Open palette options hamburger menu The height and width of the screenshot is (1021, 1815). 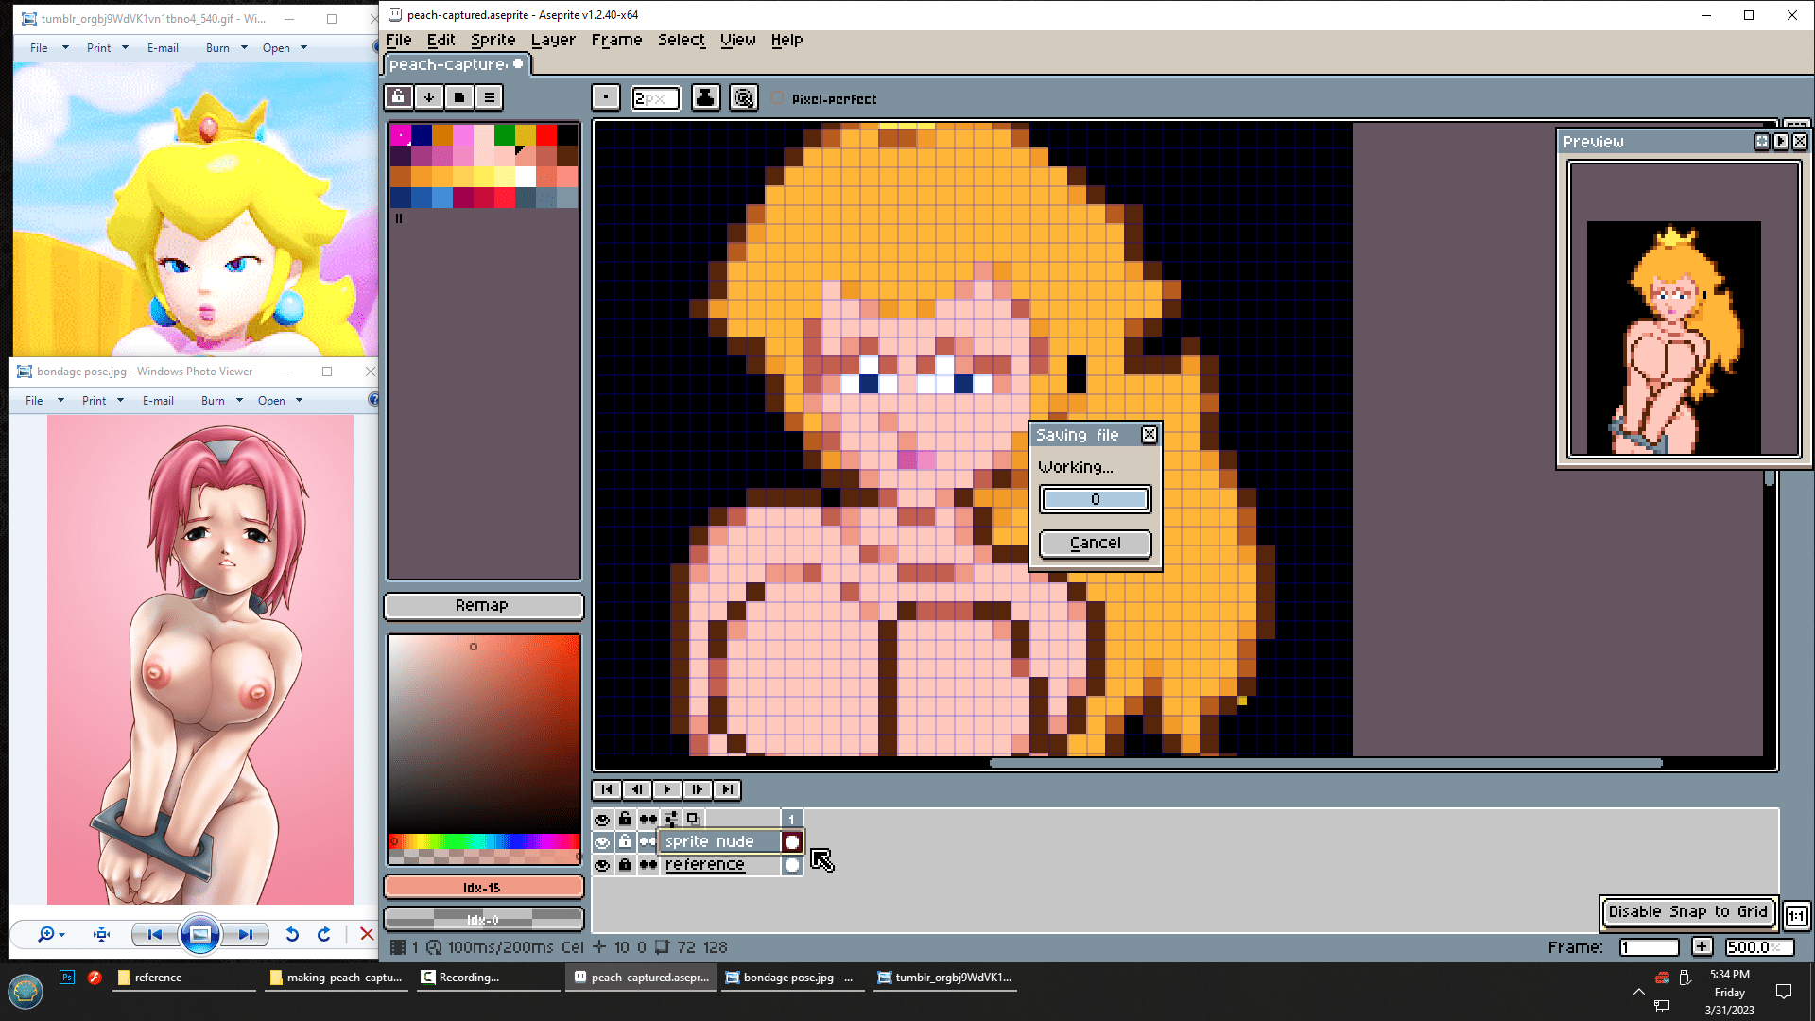coord(489,96)
